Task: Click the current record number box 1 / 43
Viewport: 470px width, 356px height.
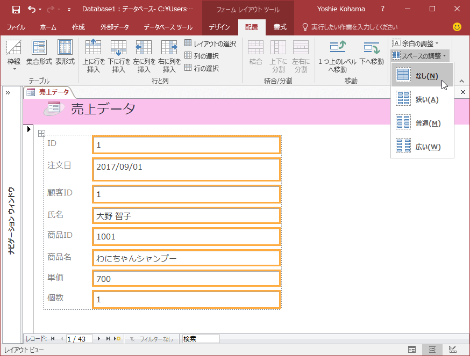Action: coord(79,339)
